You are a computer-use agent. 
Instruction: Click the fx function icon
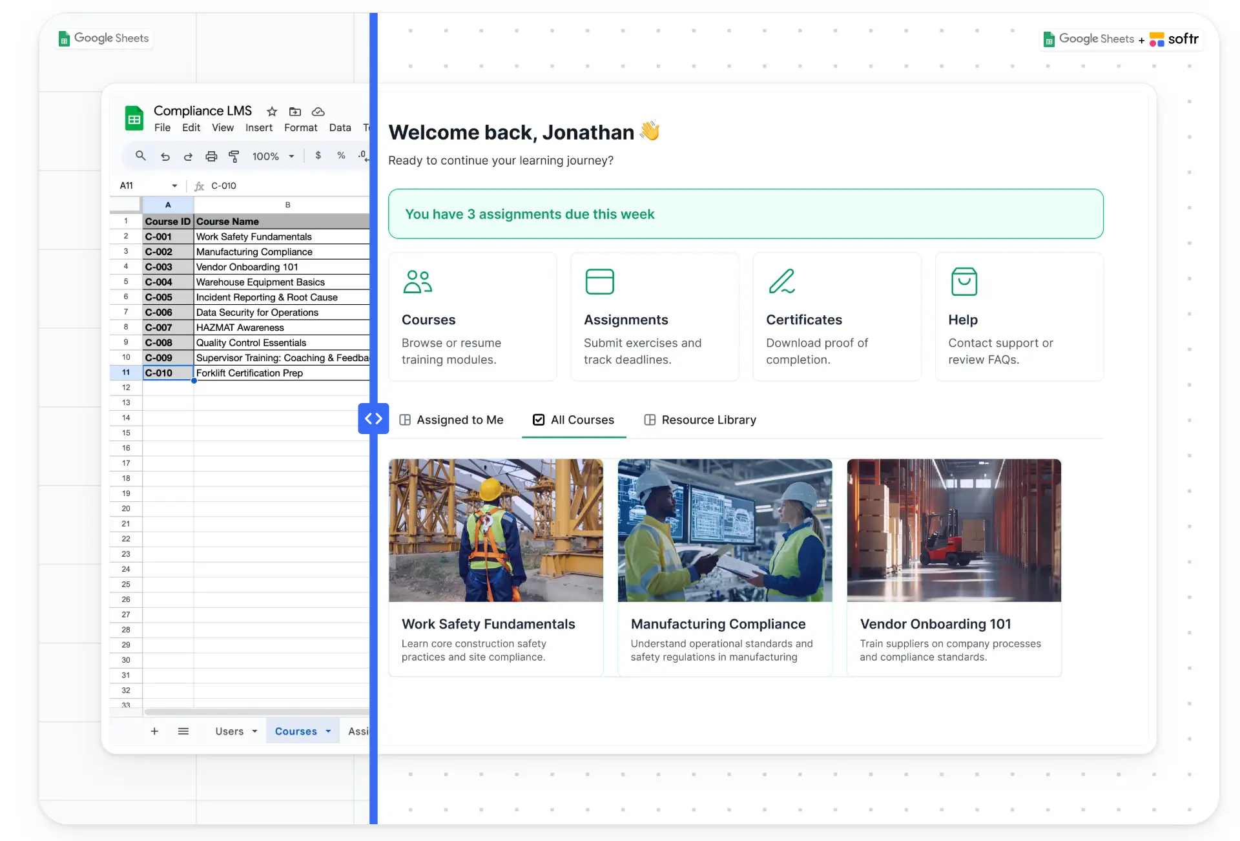(200, 186)
